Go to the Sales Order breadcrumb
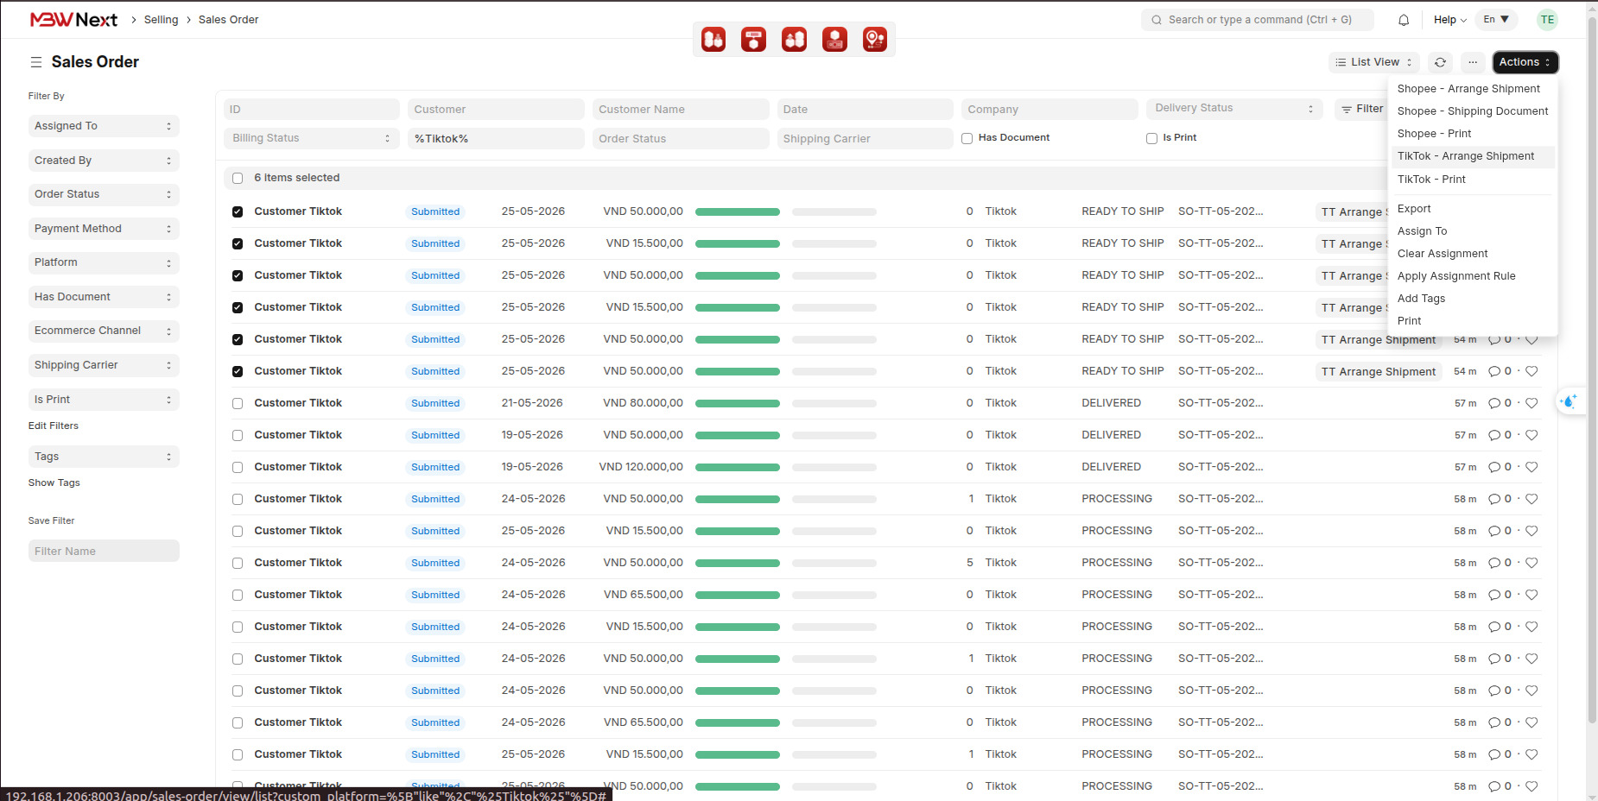 [228, 20]
